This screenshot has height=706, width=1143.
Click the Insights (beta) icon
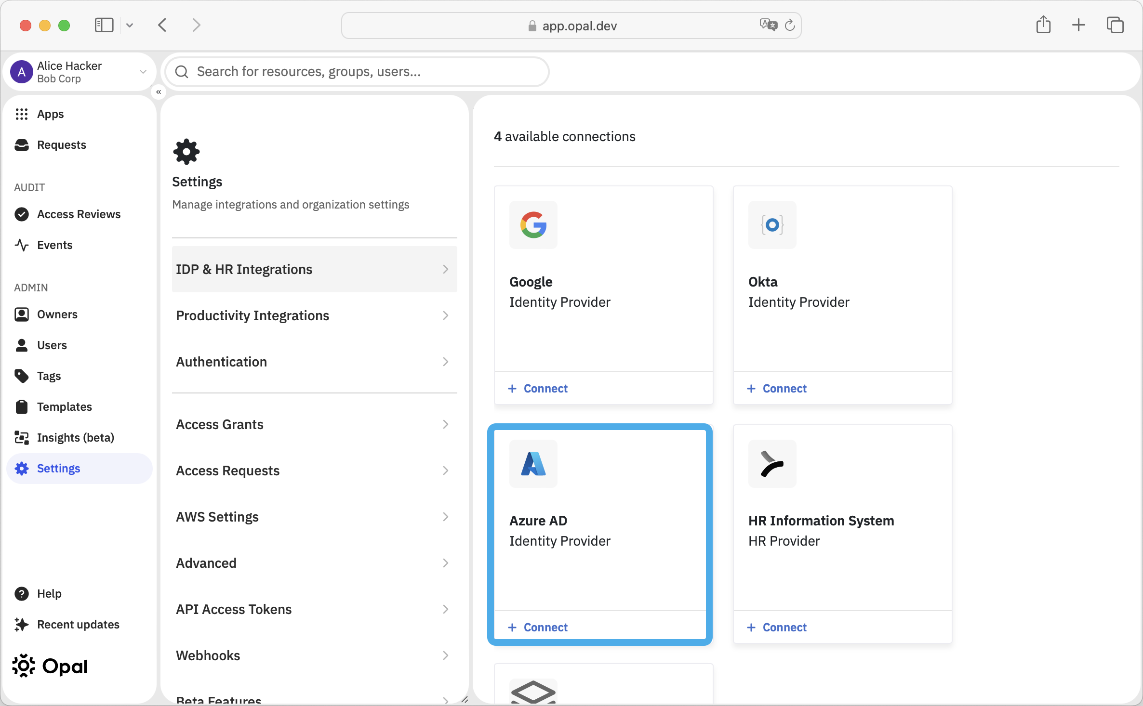21,438
